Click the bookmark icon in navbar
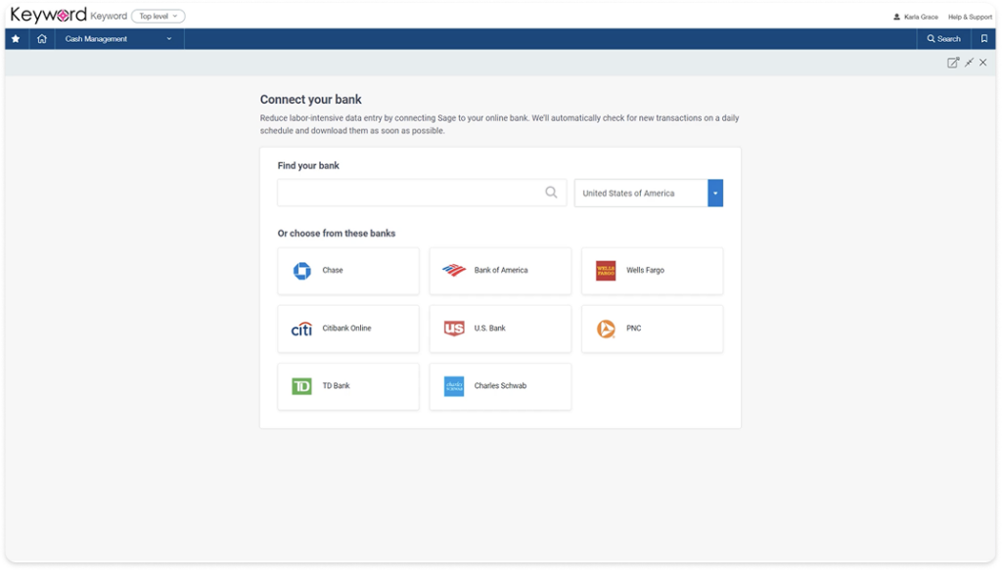 [x=984, y=39]
